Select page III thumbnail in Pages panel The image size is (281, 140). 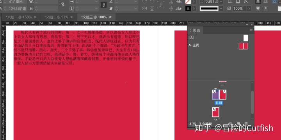pyautogui.click(x=223, y=94)
